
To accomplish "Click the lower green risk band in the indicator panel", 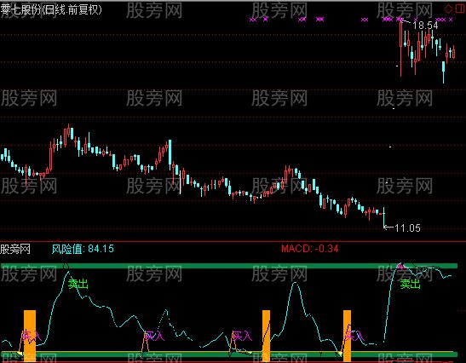I will pyautogui.click(x=229, y=354).
